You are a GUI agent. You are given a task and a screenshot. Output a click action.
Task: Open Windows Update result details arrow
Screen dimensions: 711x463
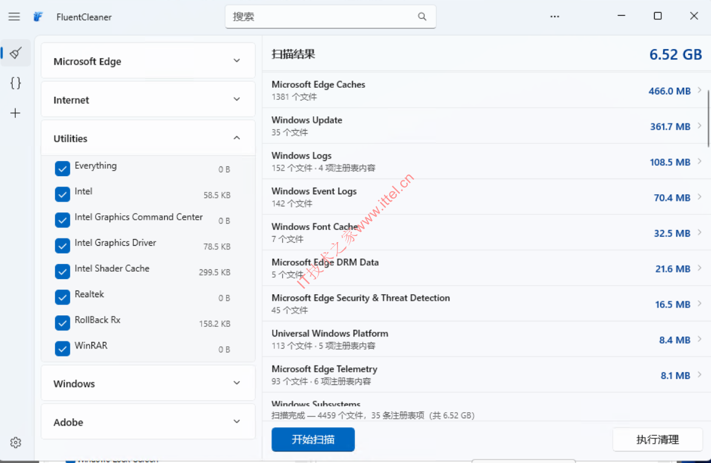[699, 125]
